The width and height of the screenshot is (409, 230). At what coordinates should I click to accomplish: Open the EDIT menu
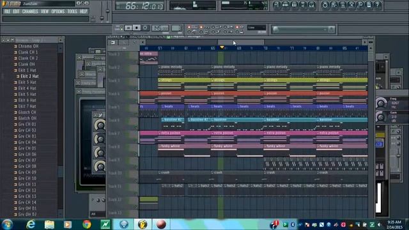click(16, 11)
